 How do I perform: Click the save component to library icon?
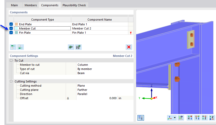tap(78, 47)
